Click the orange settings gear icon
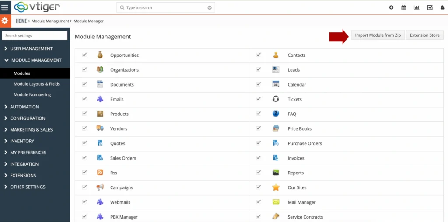 click(x=5, y=21)
